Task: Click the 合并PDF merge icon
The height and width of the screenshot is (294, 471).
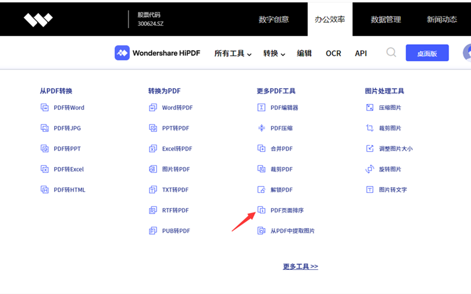Action: coord(261,149)
